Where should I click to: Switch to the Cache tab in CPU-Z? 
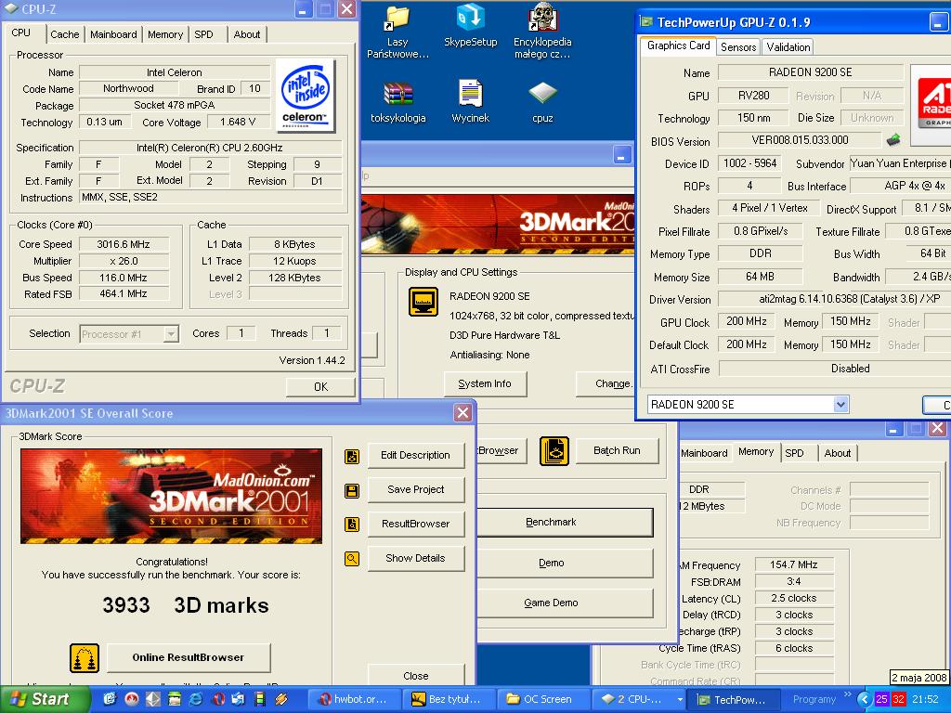(x=64, y=34)
